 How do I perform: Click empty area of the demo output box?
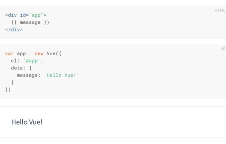click(x=130, y=122)
